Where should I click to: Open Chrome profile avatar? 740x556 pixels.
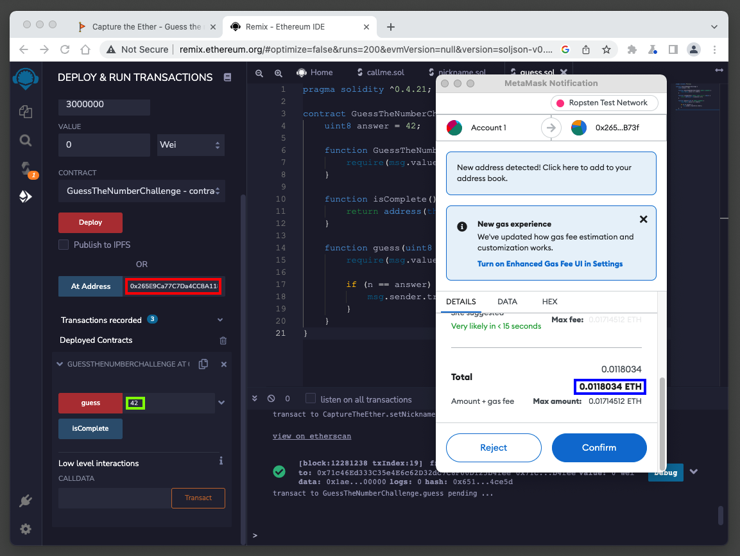click(x=693, y=49)
